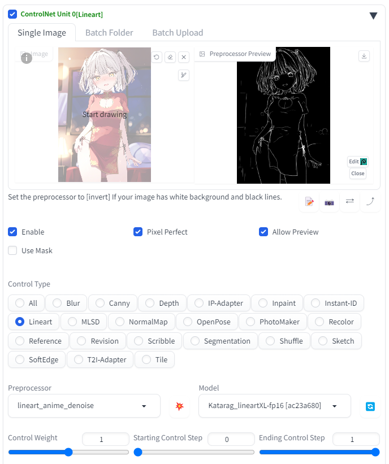
Task: Click the new canvas notepad icon
Action: pyautogui.click(x=309, y=202)
